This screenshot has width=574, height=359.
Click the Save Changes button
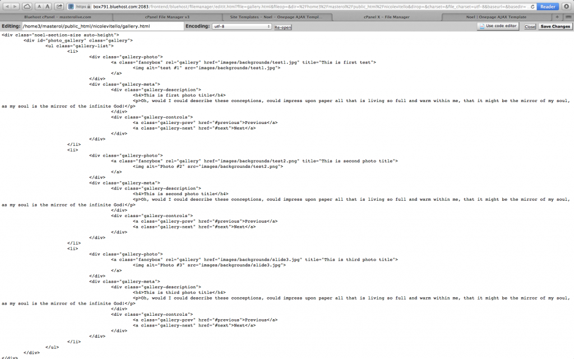(x=554, y=26)
